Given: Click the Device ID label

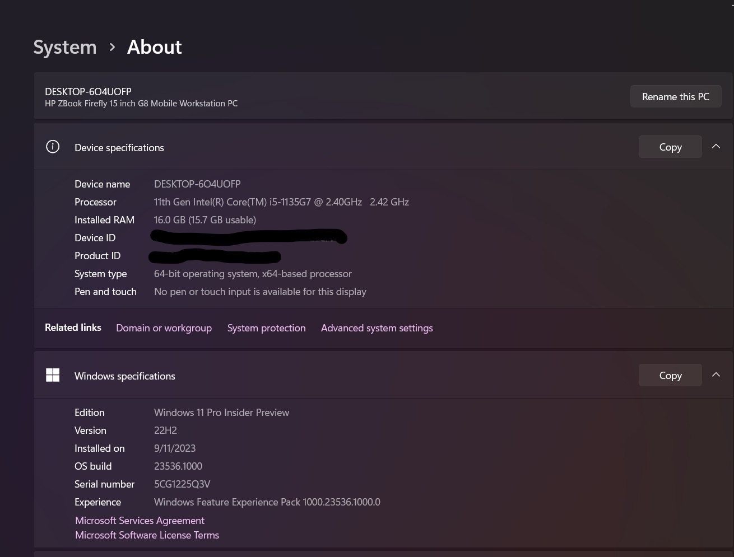Looking at the screenshot, I should point(95,238).
